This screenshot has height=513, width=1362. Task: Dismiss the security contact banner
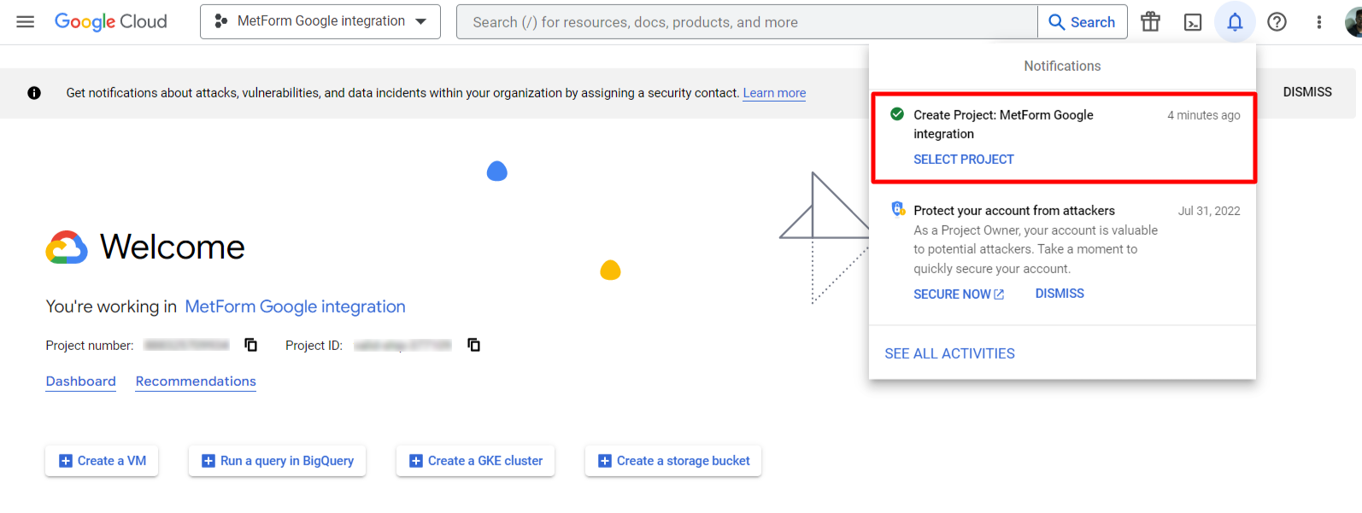1307,92
